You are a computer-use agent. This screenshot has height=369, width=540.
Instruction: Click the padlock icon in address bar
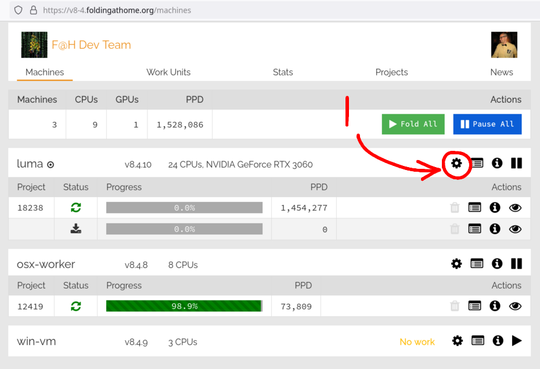pos(34,10)
